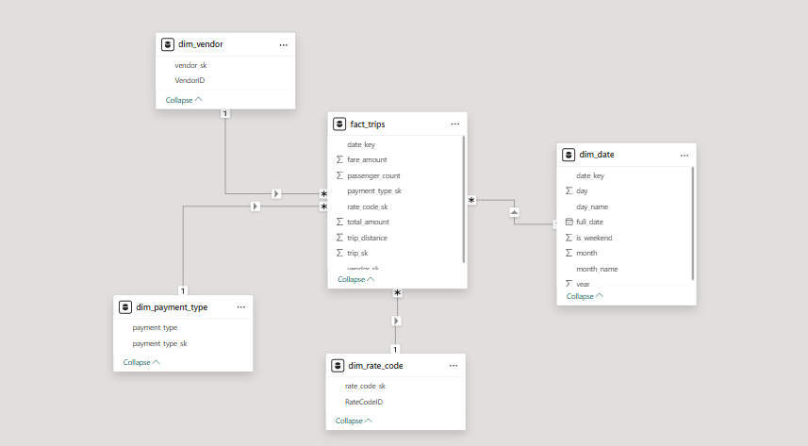Open dim_vendor more options ellipsis
Screen dimensions: 808x446
tap(283, 44)
